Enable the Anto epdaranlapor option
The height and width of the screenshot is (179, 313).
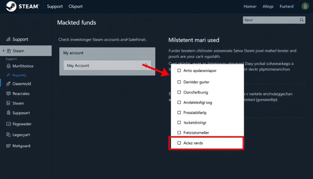(x=179, y=70)
